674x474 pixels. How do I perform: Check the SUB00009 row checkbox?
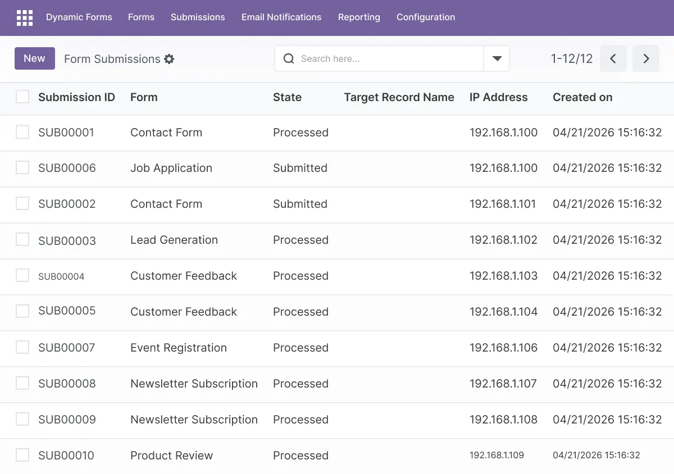pos(22,419)
